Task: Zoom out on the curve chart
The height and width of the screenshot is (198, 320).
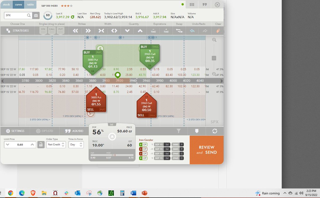Action: pyautogui.click(x=214, y=74)
